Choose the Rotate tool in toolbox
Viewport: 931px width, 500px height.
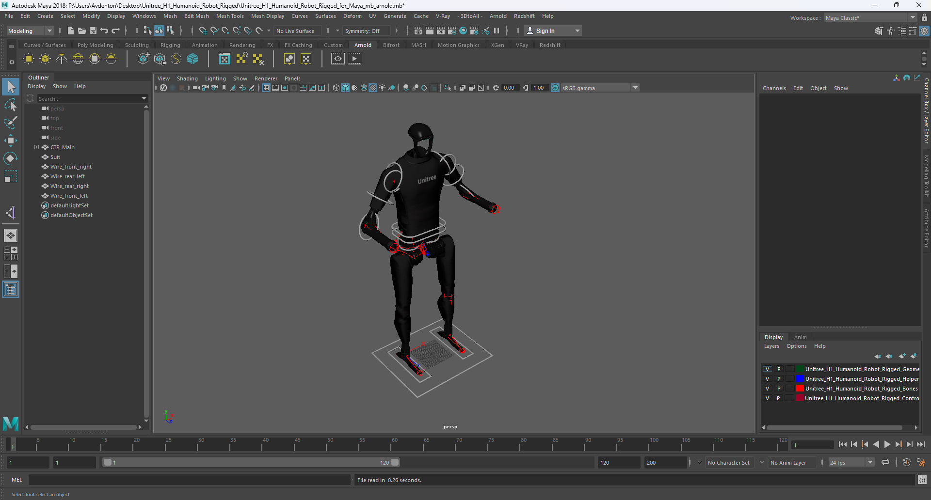click(x=11, y=158)
